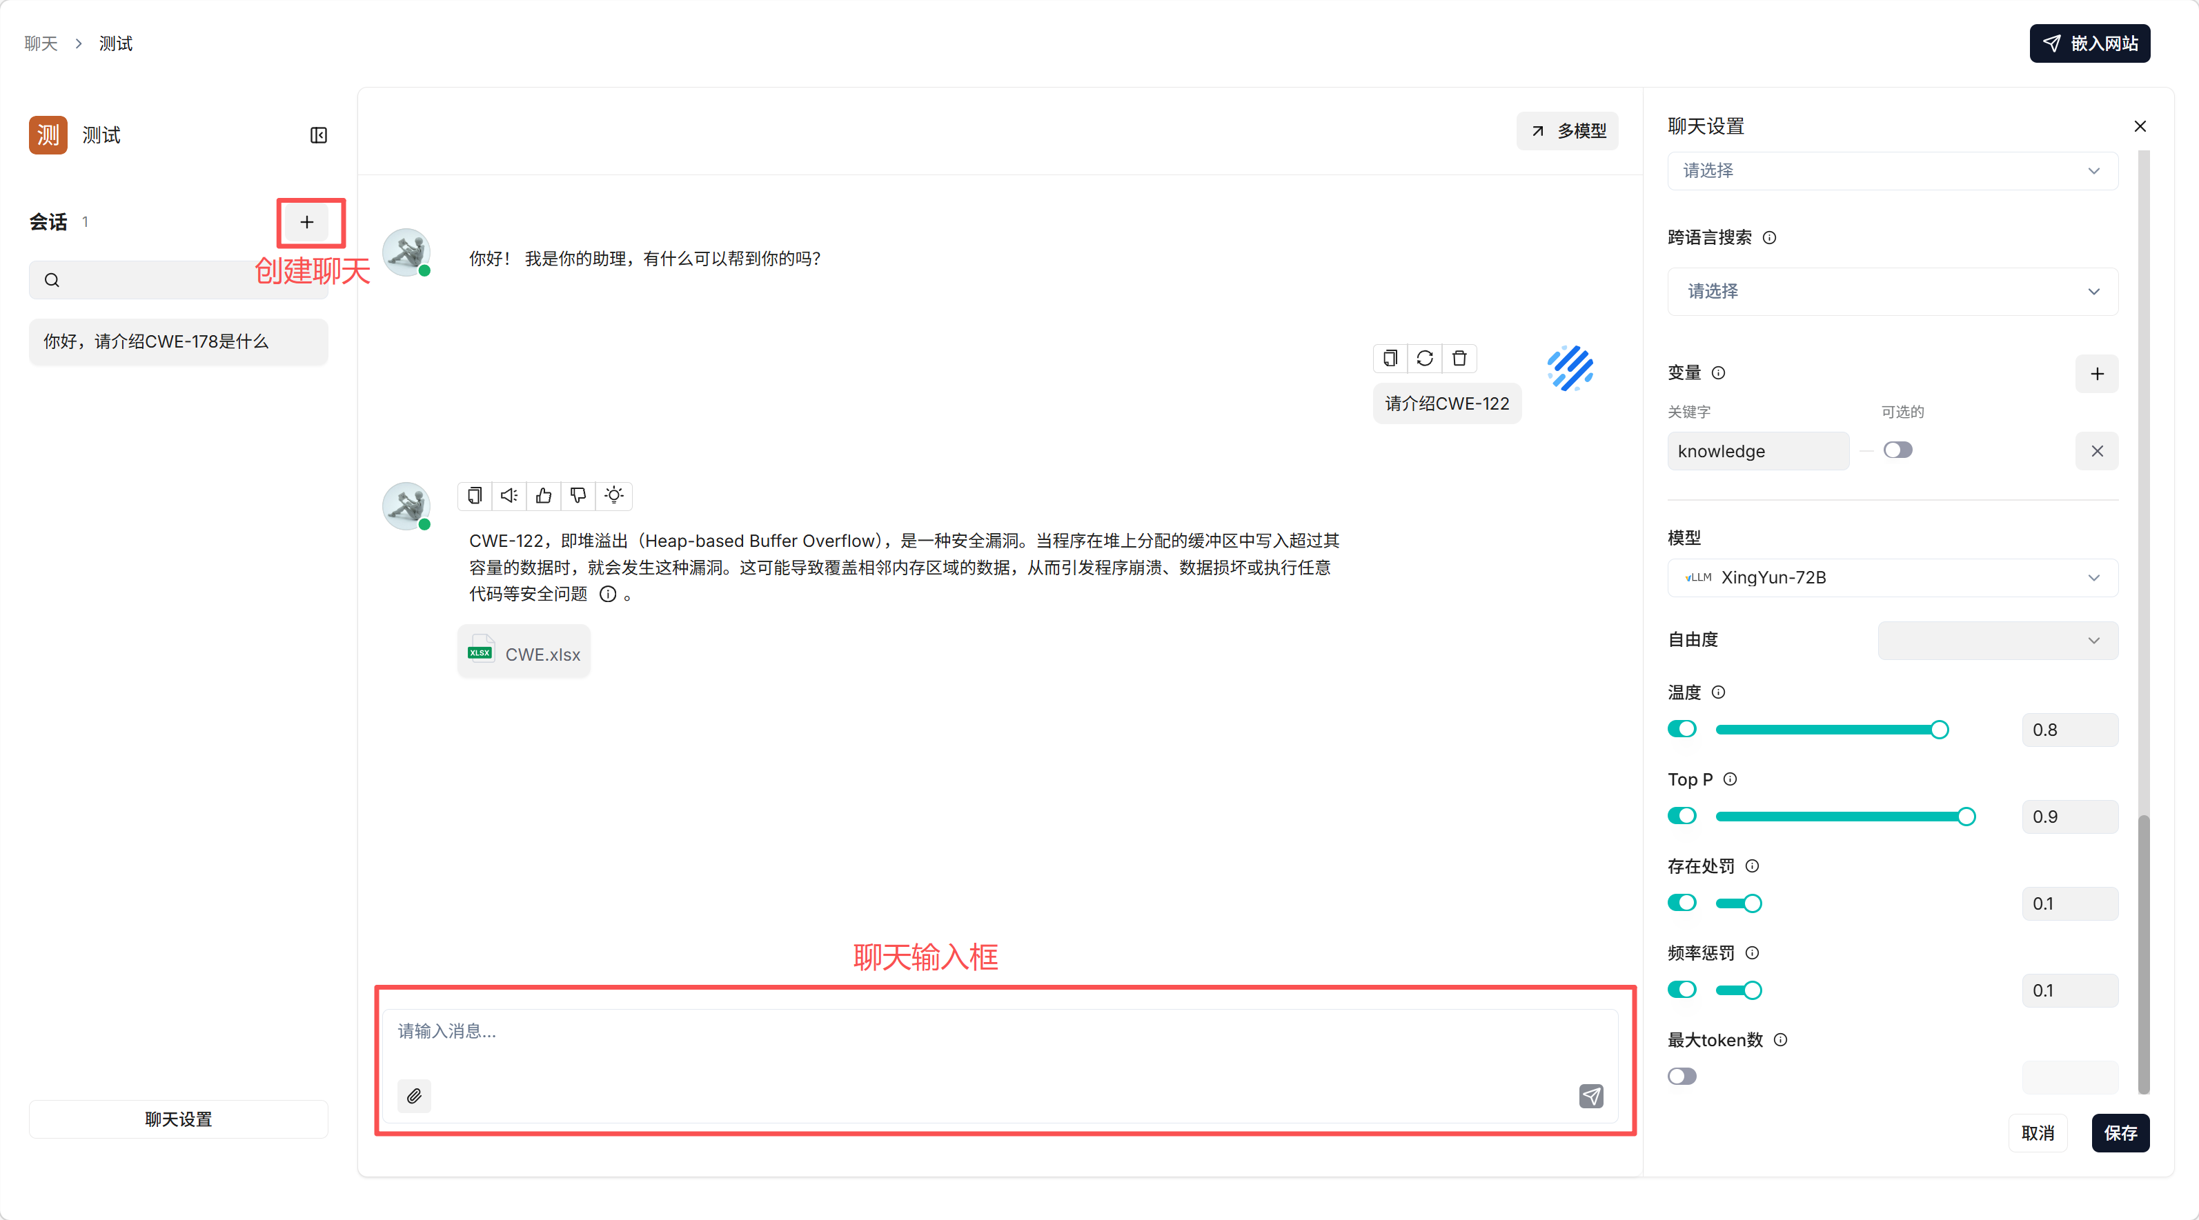
Task: Go to 聊天 in the breadcrumb
Action: [39, 43]
